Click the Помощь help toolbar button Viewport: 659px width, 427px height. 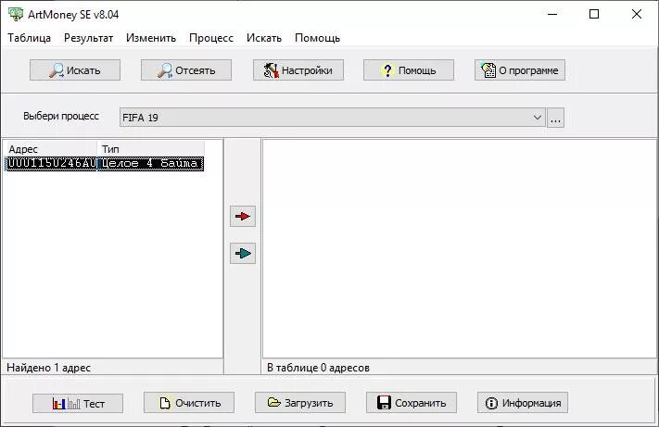click(409, 70)
